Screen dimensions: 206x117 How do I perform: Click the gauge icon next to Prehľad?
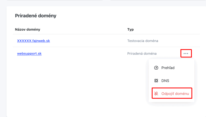(156, 68)
